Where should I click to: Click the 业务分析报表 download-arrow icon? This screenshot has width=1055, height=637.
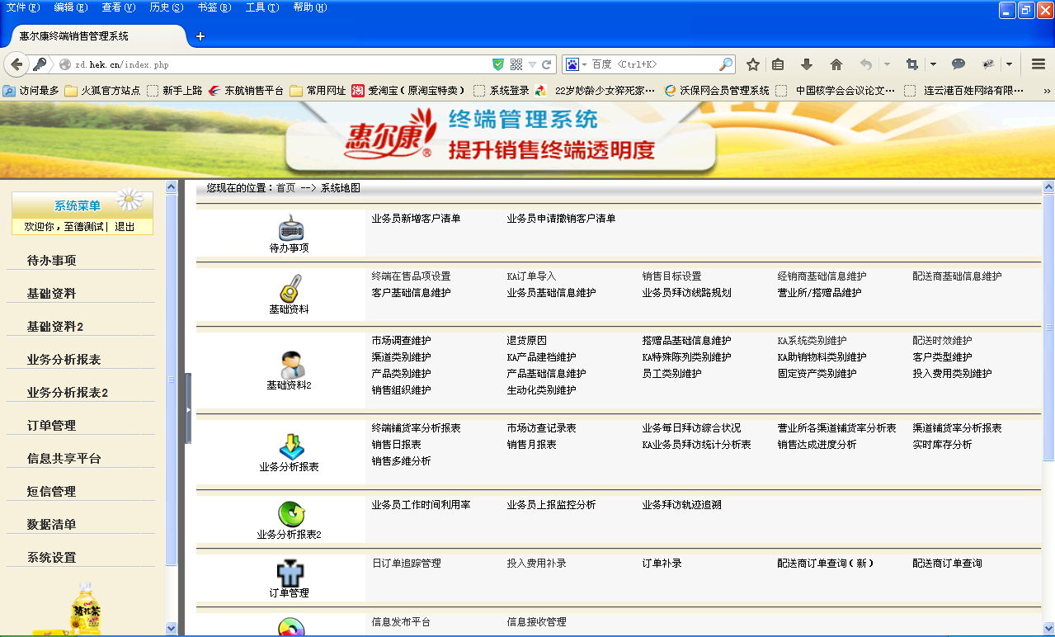click(x=292, y=446)
